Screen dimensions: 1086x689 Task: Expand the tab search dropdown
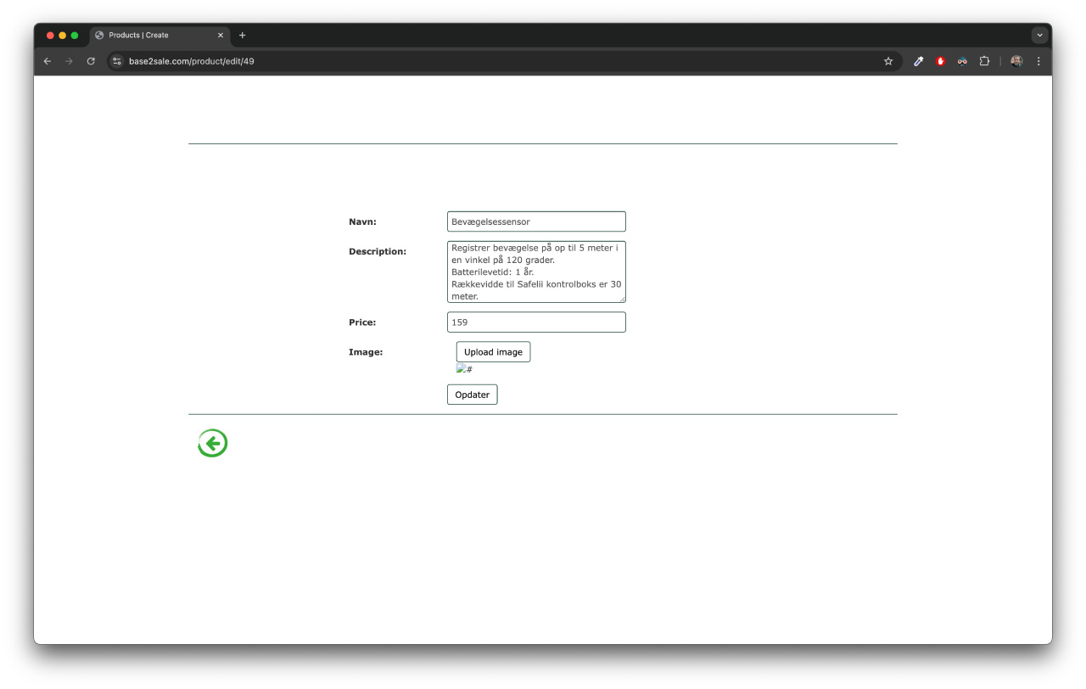(x=1039, y=36)
